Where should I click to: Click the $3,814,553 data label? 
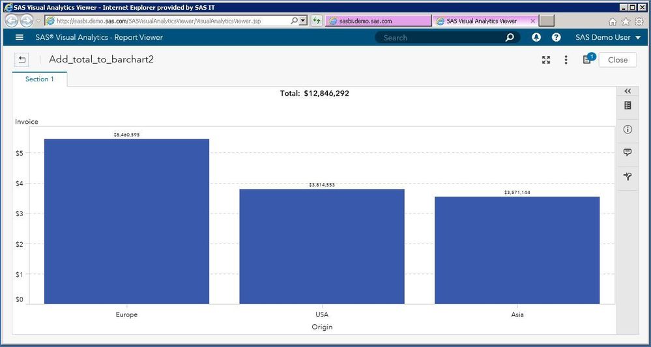(322, 185)
